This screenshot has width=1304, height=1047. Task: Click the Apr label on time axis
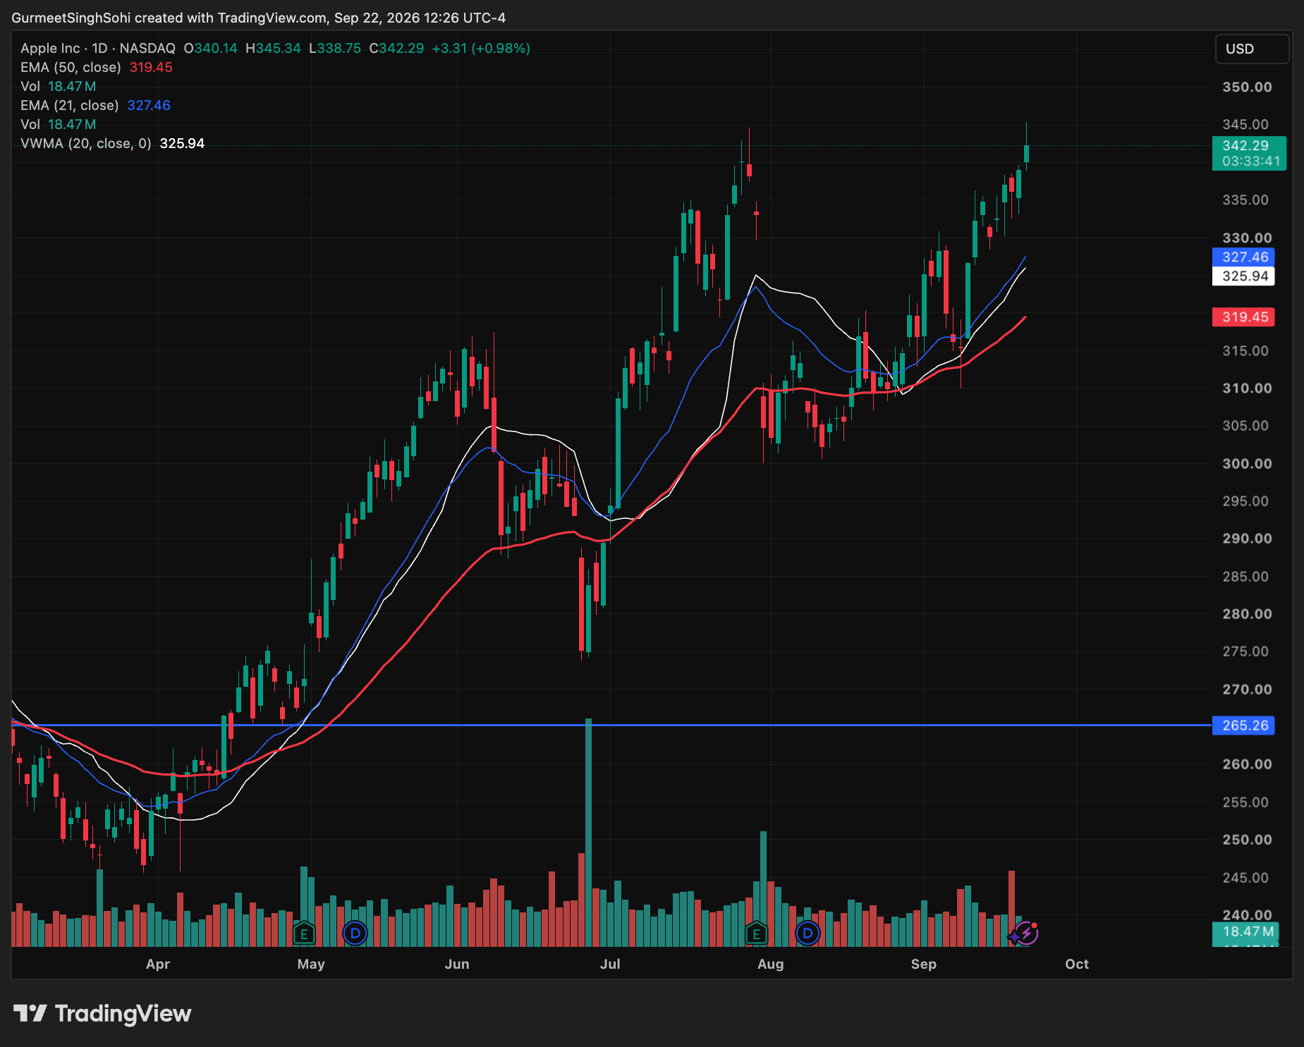click(158, 964)
